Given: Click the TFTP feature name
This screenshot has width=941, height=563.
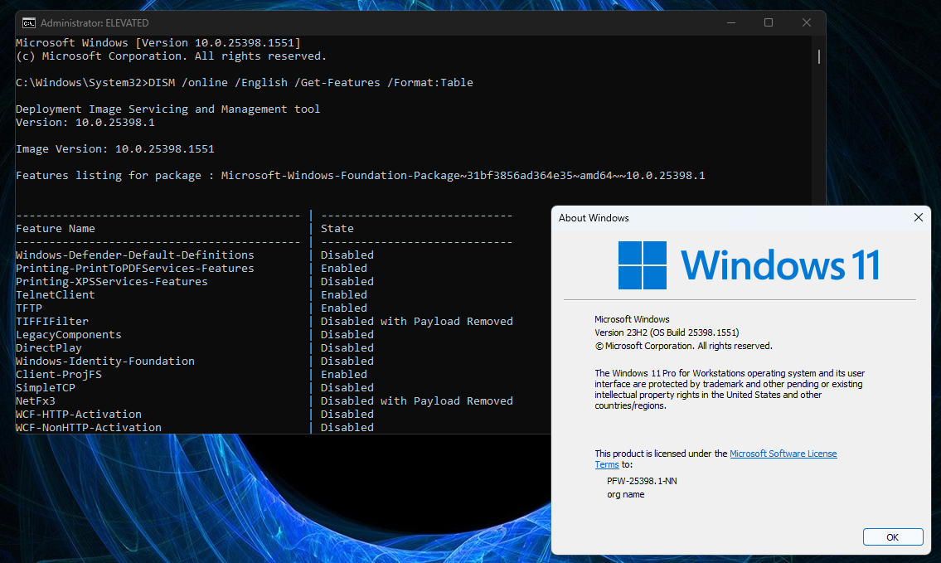Looking at the screenshot, I should [29, 308].
